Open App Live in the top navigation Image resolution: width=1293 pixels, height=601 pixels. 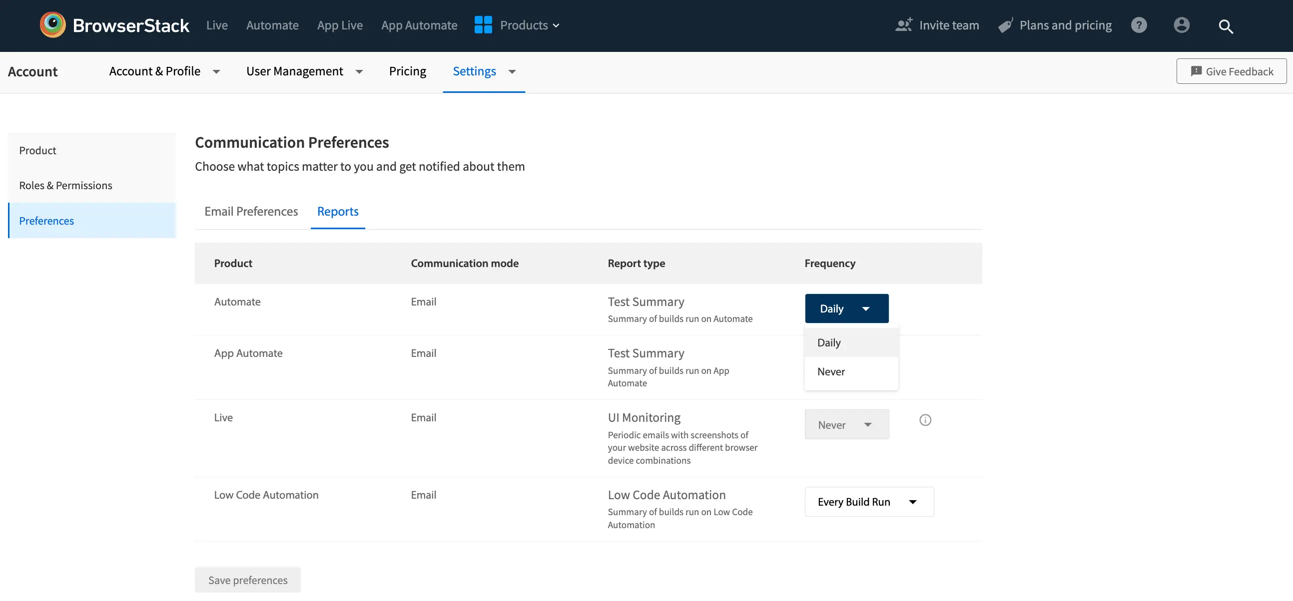(339, 25)
